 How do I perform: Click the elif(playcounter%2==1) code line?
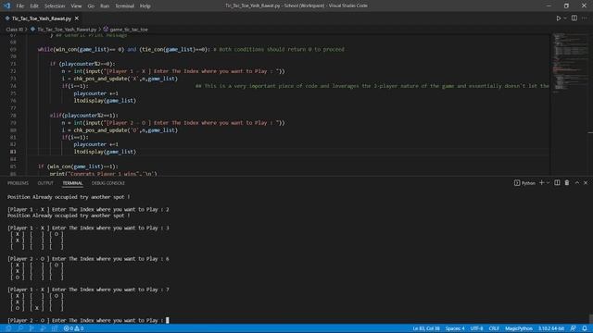pyautogui.click(x=84, y=116)
